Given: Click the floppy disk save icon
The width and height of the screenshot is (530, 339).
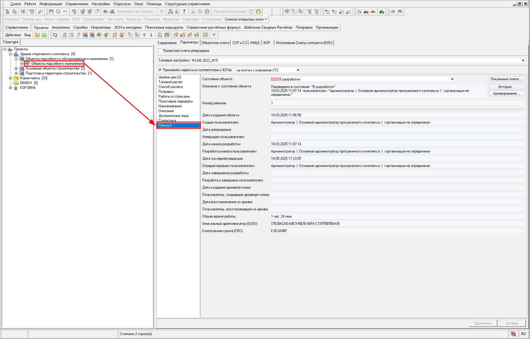Looking at the screenshot, I should [51, 11].
